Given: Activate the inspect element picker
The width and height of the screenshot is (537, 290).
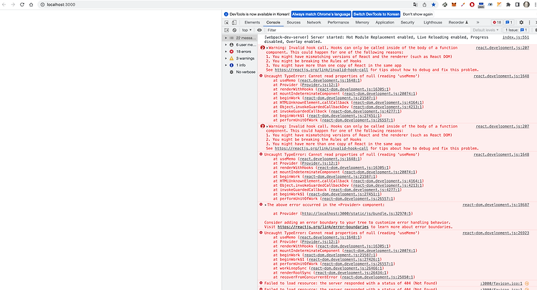Looking at the screenshot, I should pyautogui.click(x=226, y=22).
